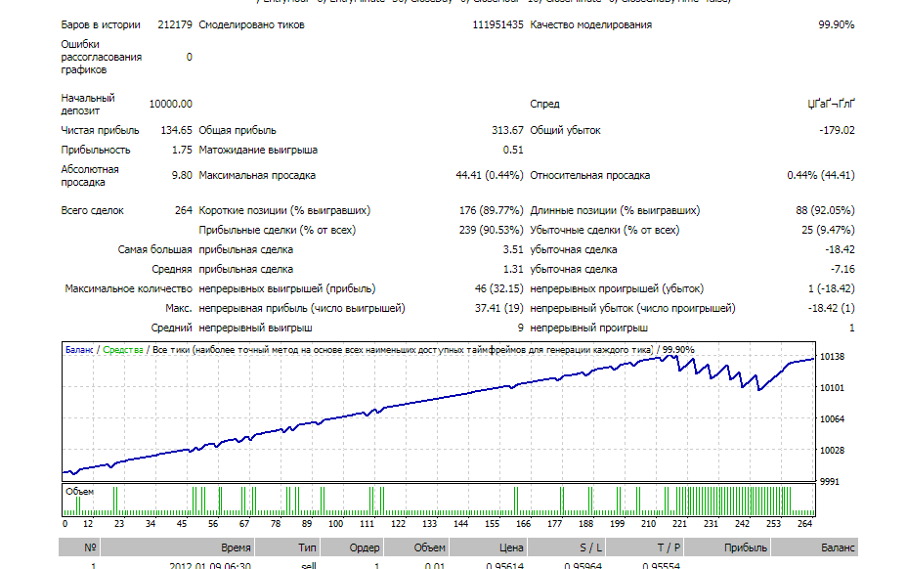Click the chart axis label 10138
Viewport: 907px width, 569px height.
[x=833, y=357]
